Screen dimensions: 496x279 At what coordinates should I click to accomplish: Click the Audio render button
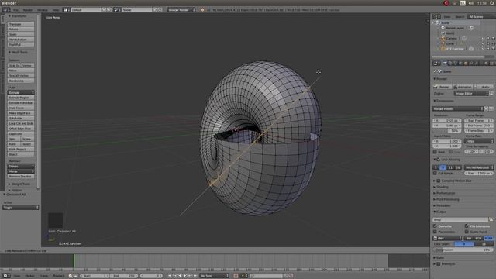pos(484,87)
